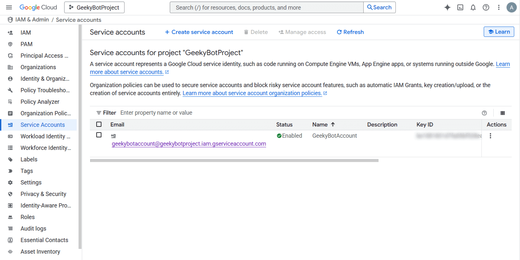Click the filter help question icon

coord(484,113)
